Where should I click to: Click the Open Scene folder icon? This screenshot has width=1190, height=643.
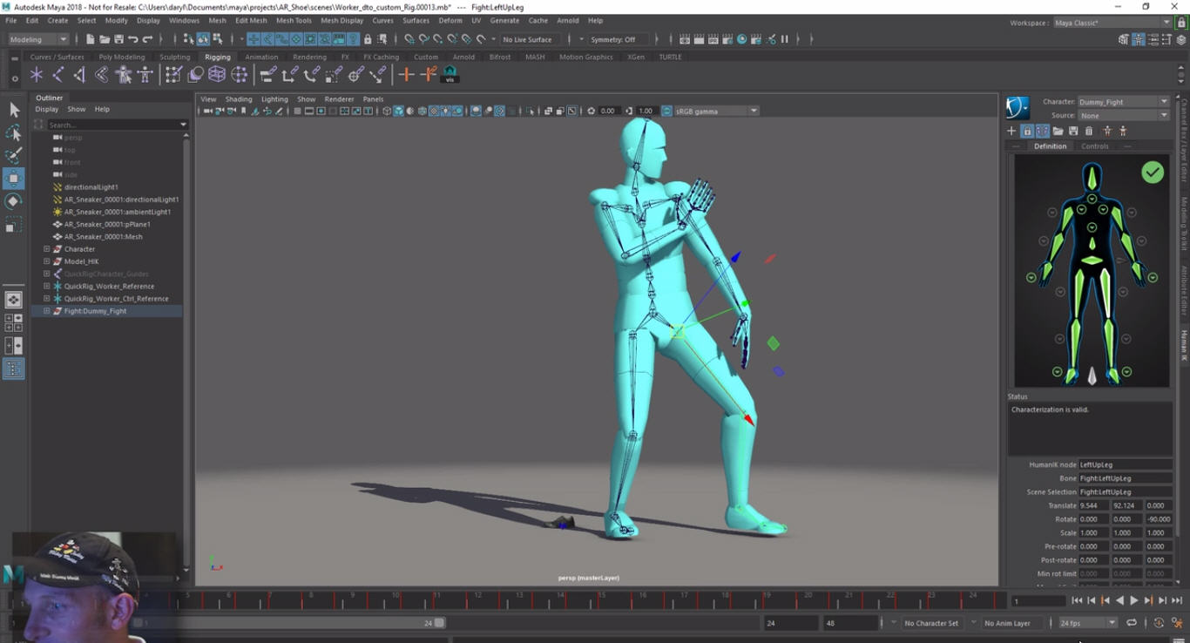[105, 39]
